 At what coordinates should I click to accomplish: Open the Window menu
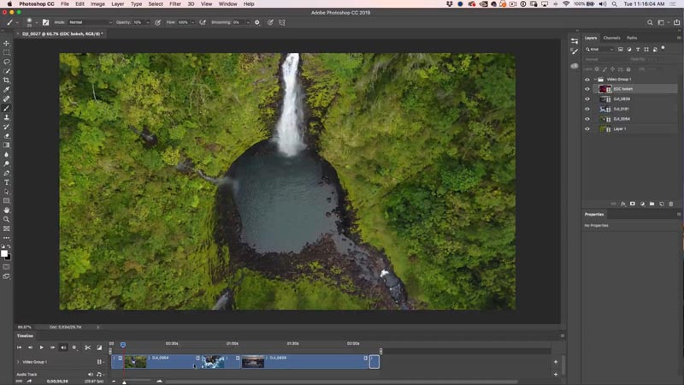(227, 4)
